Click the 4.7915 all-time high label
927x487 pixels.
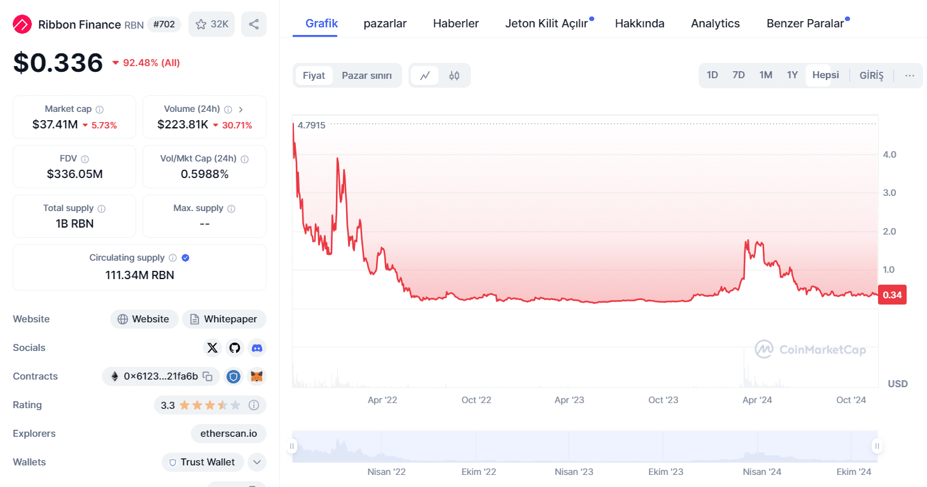tap(311, 125)
